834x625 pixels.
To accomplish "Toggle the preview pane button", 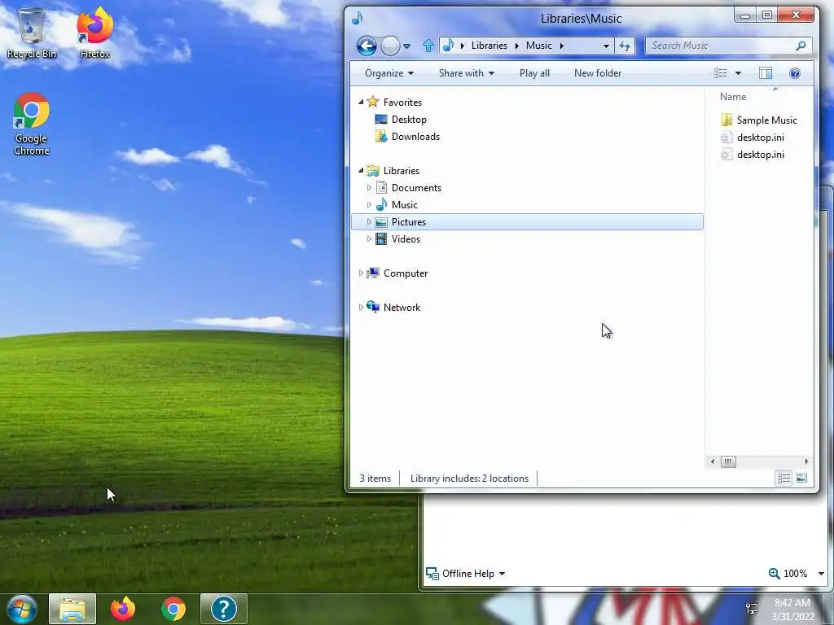I will pyautogui.click(x=766, y=73).
